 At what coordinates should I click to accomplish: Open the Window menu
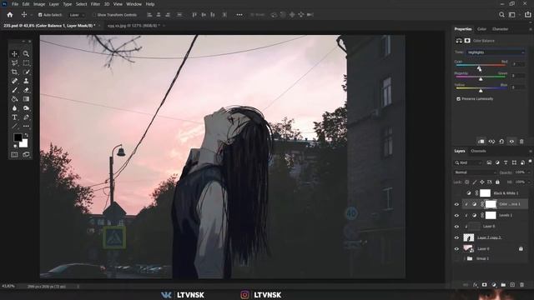pos(133,4)
